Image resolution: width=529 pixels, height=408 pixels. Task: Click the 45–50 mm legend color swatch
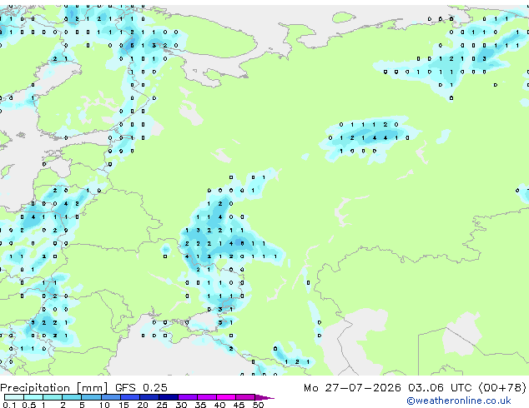(245, 397)
